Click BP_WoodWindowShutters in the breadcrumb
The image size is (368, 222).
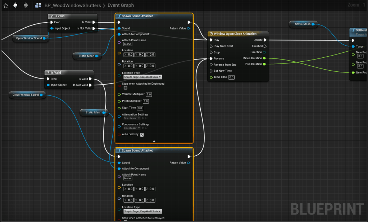pos(73,5)
